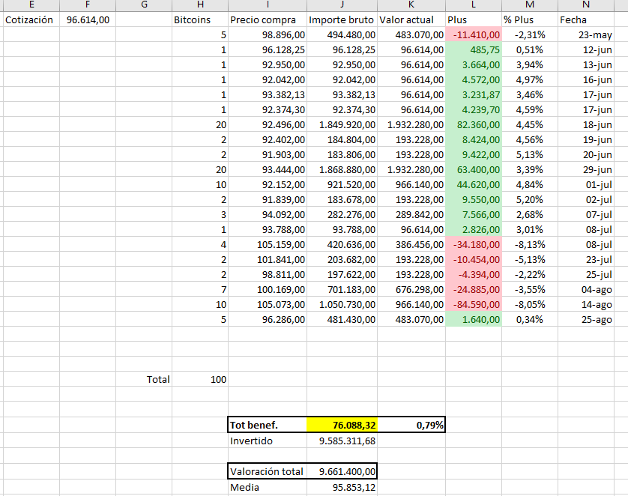Image resolution: width=628 pixels, height=496 pixels.
Task: Select the green cell 485,75
Action: (x=474, y=49)
